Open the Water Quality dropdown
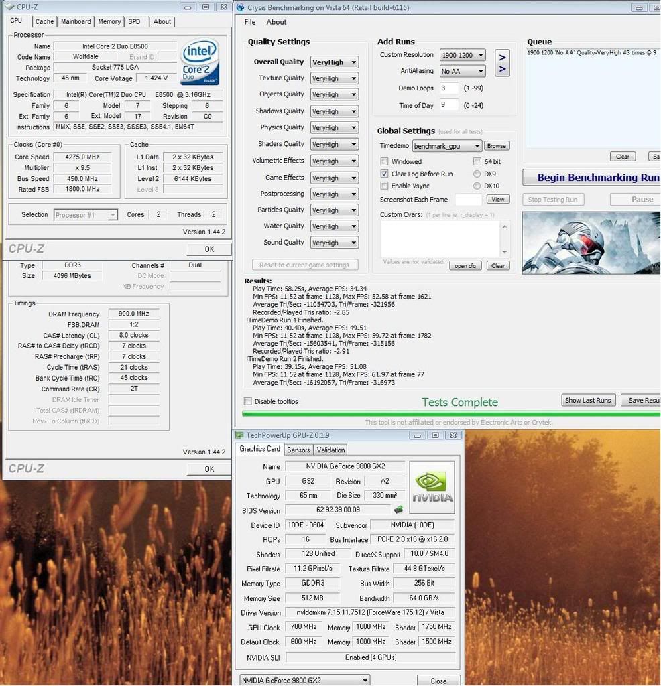Image resolution: width=661 pixels, height=686 pixels. [x=335, y=226]
